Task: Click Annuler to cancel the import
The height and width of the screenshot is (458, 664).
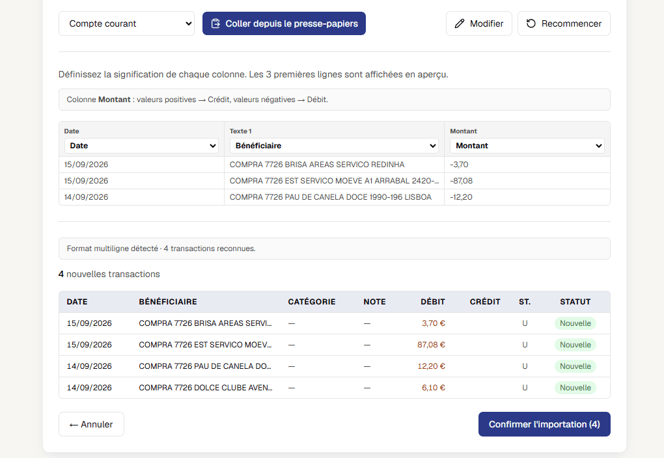Action: coord(92,424)
